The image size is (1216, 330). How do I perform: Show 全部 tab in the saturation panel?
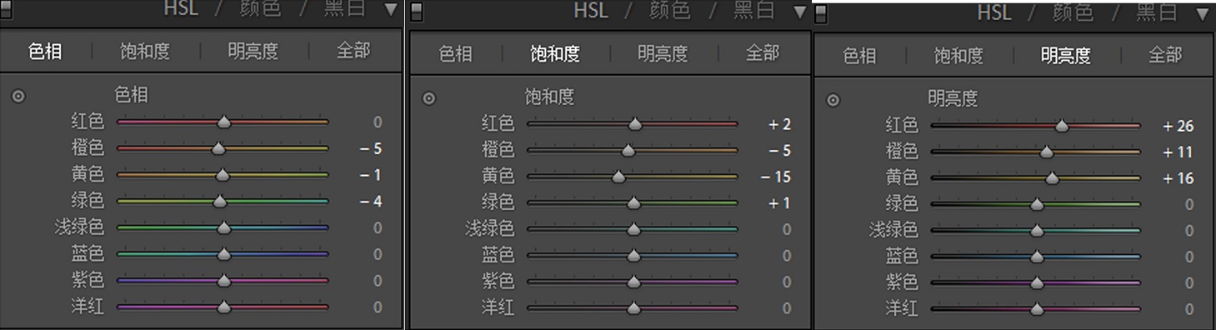pyautogui.click(x=763, y=54)
